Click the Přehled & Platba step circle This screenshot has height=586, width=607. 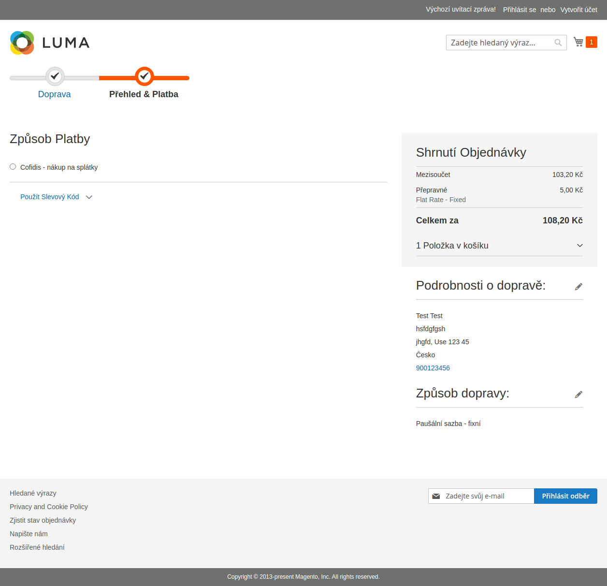click(x=144, y=76)
